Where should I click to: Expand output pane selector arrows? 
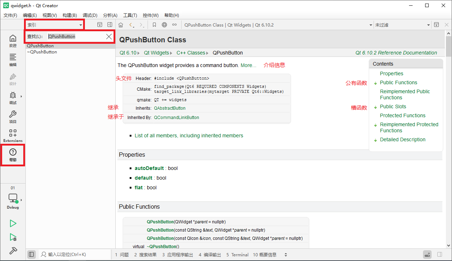click(286, 255)
